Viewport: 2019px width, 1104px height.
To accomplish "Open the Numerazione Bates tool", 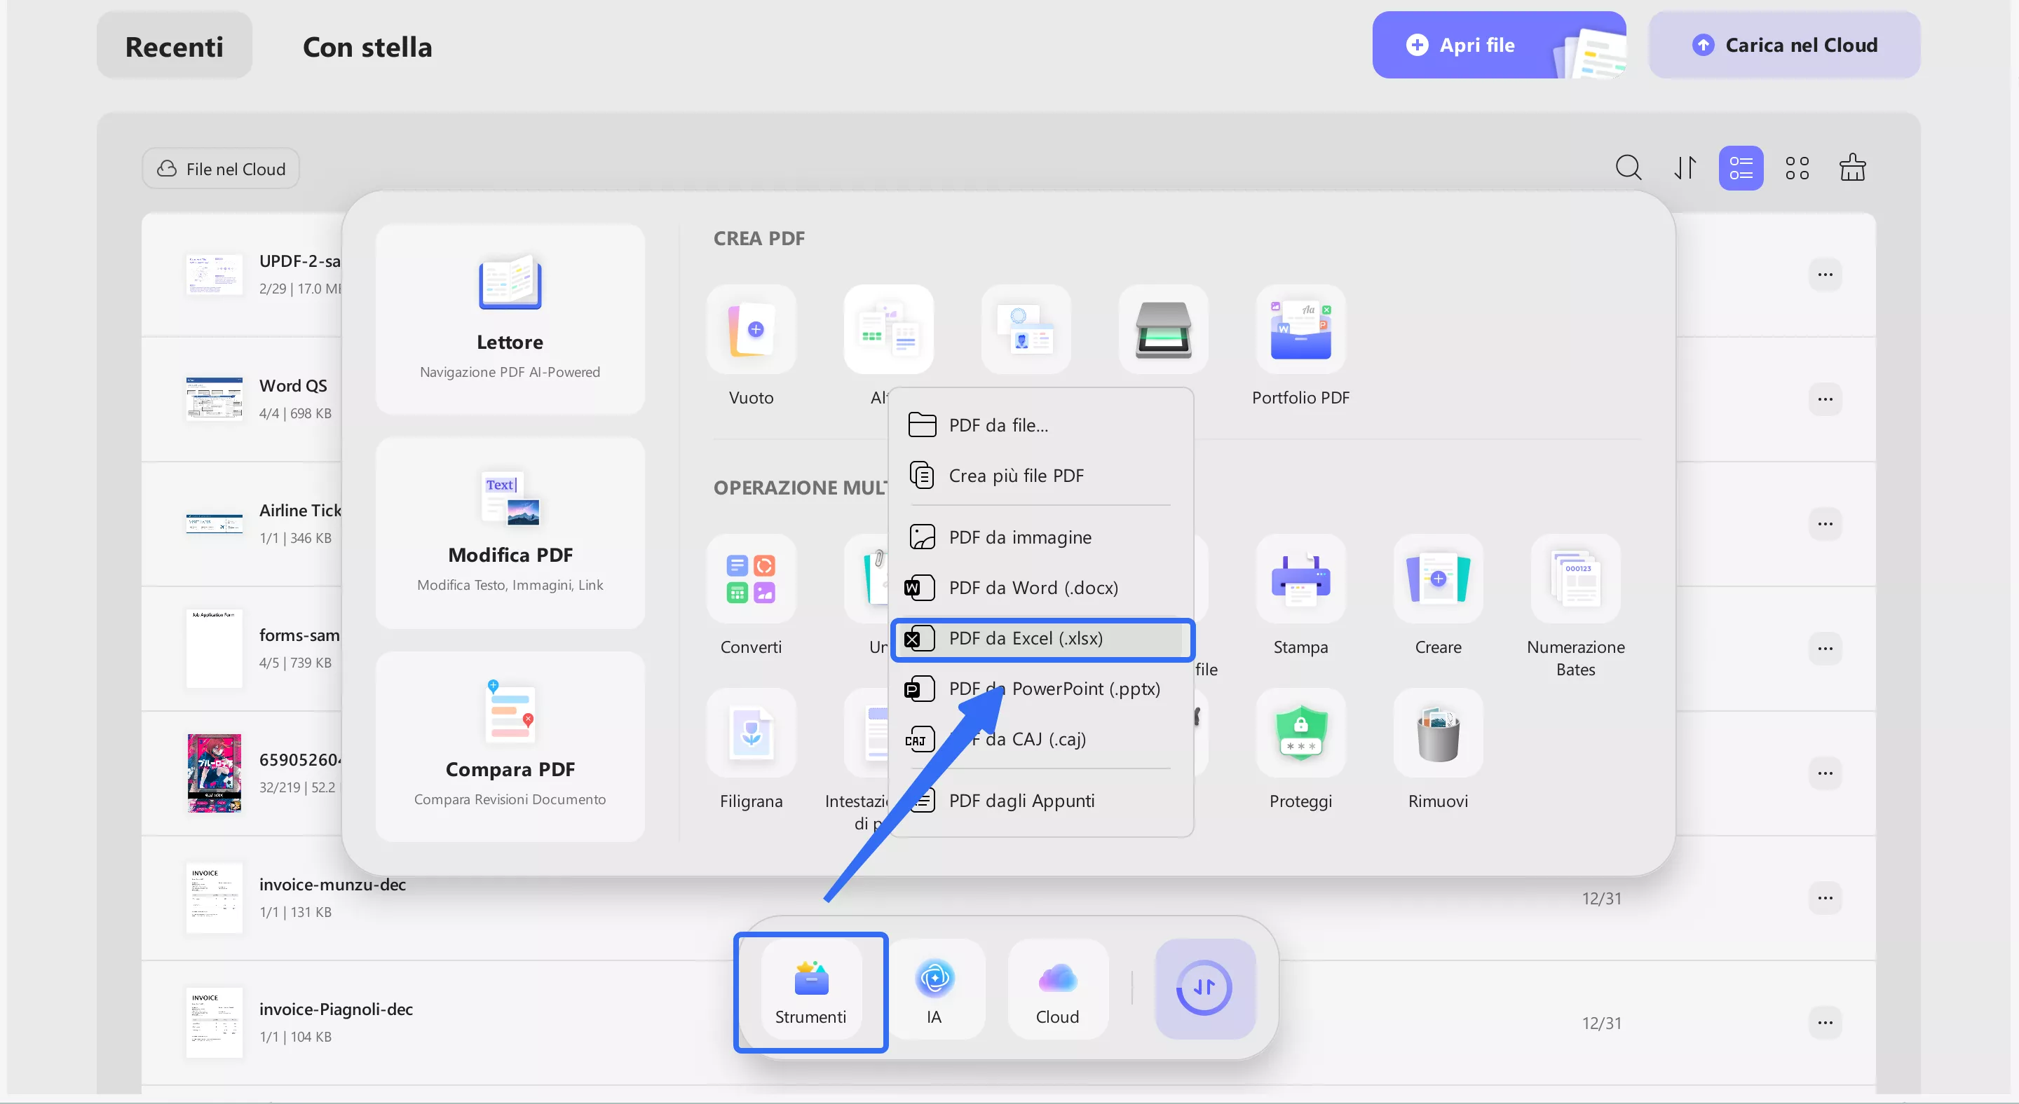I will point(1575,579).
